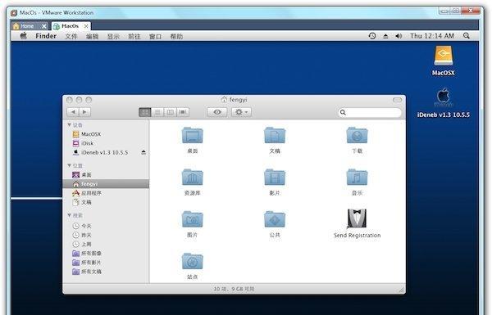Switch to icon view
Viewport: 492px width, 315px height.
pos(145,112)
